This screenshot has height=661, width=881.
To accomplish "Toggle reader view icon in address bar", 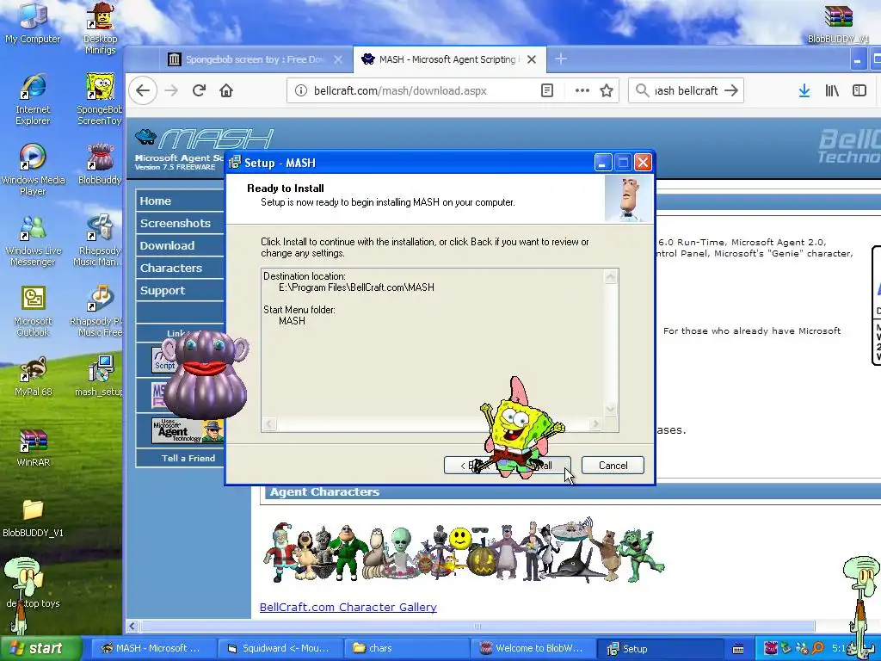I will (x=547, y=90).
